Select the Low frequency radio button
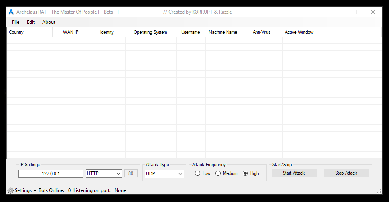This screenshot has height=202, width=389. (x=198, y=173)
